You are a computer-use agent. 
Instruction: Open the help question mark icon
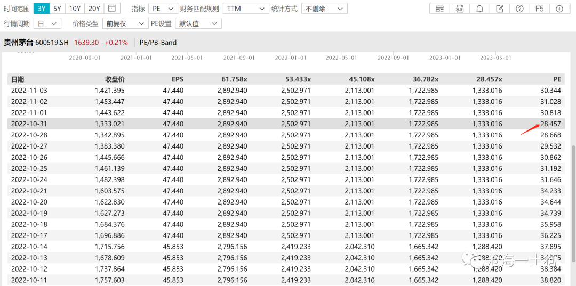pos(519,9)
